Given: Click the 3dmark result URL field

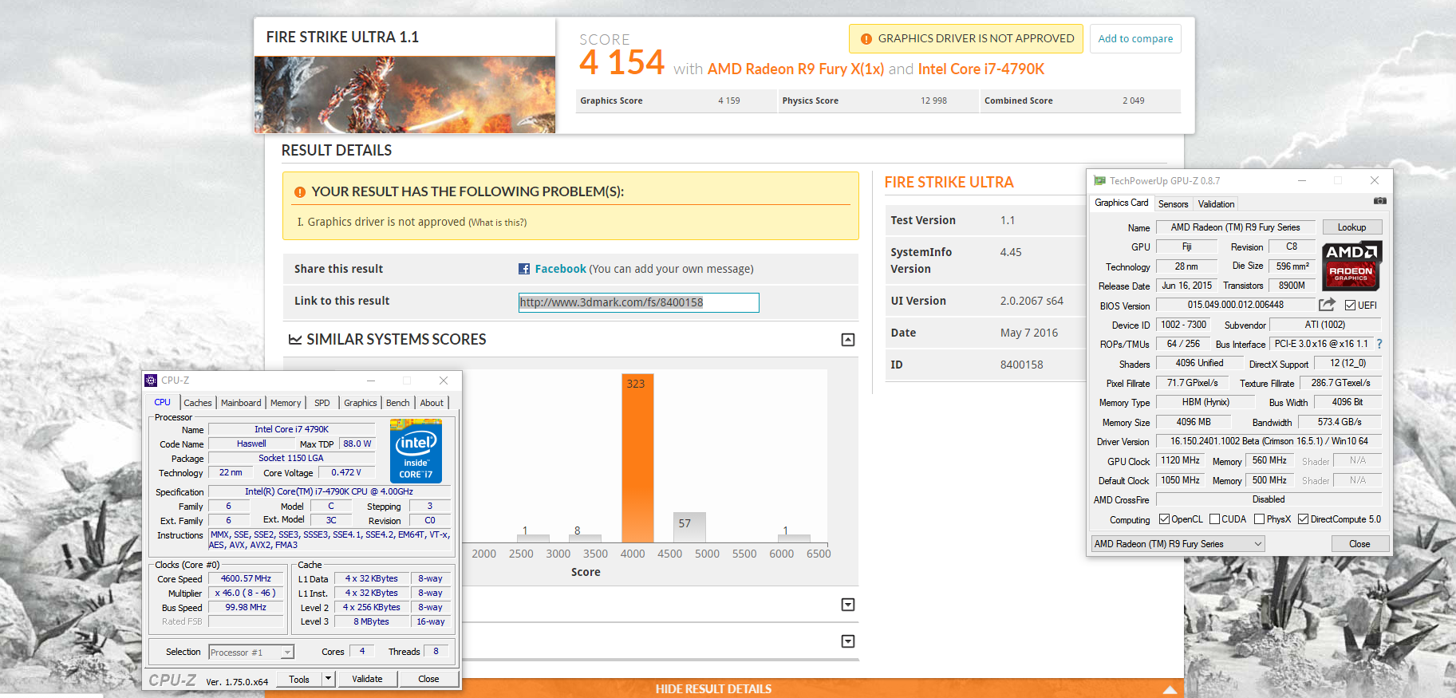Looking at the screenshot, I should [638, 302].
